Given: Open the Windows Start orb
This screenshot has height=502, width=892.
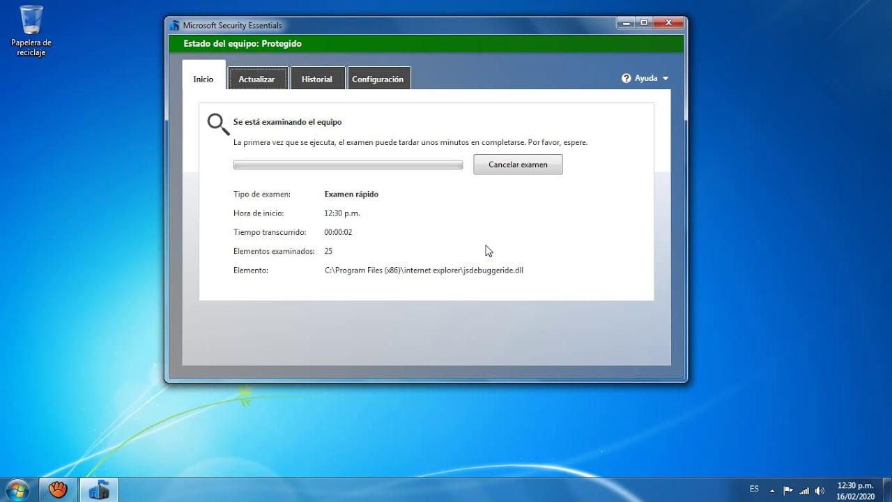Looking at the screenshot, I should (x=17, y=489).
